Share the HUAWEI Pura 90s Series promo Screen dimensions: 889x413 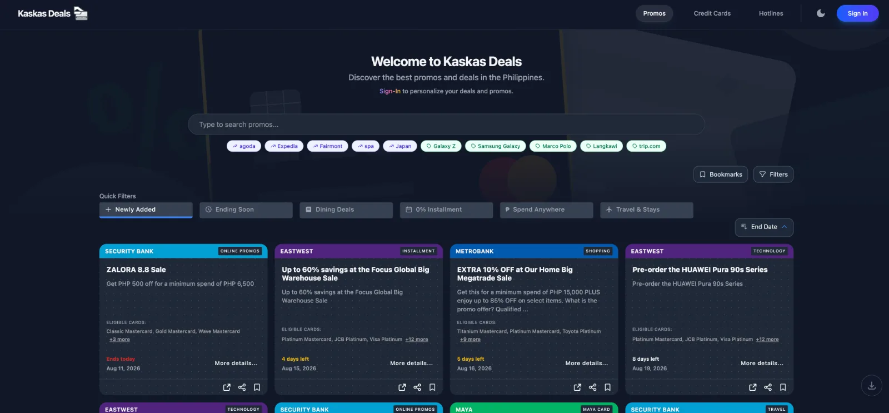(x=768, y=387)
